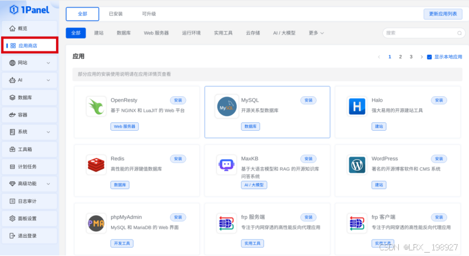Screen dimensions: 469x256
Task: Go to next page arrow
Action: tap(421, 57)
